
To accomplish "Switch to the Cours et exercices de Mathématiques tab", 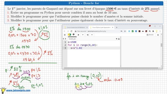I will click(x=76, y=27).
